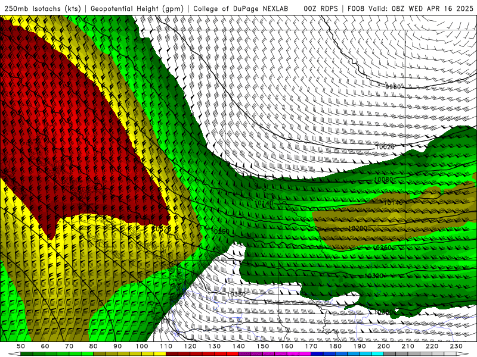Viewport: 477px width, 357px height.
Task: Click the 220 value on the color scale
Action: point(432,346)
